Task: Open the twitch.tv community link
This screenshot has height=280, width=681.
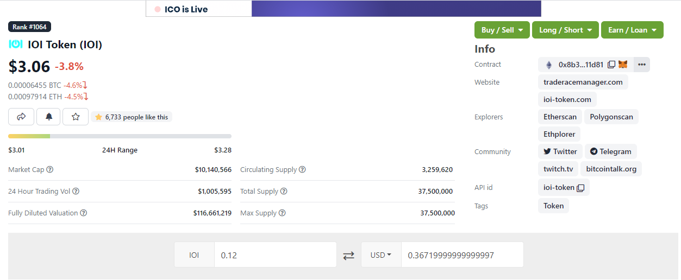Action: tap(558, 169)
